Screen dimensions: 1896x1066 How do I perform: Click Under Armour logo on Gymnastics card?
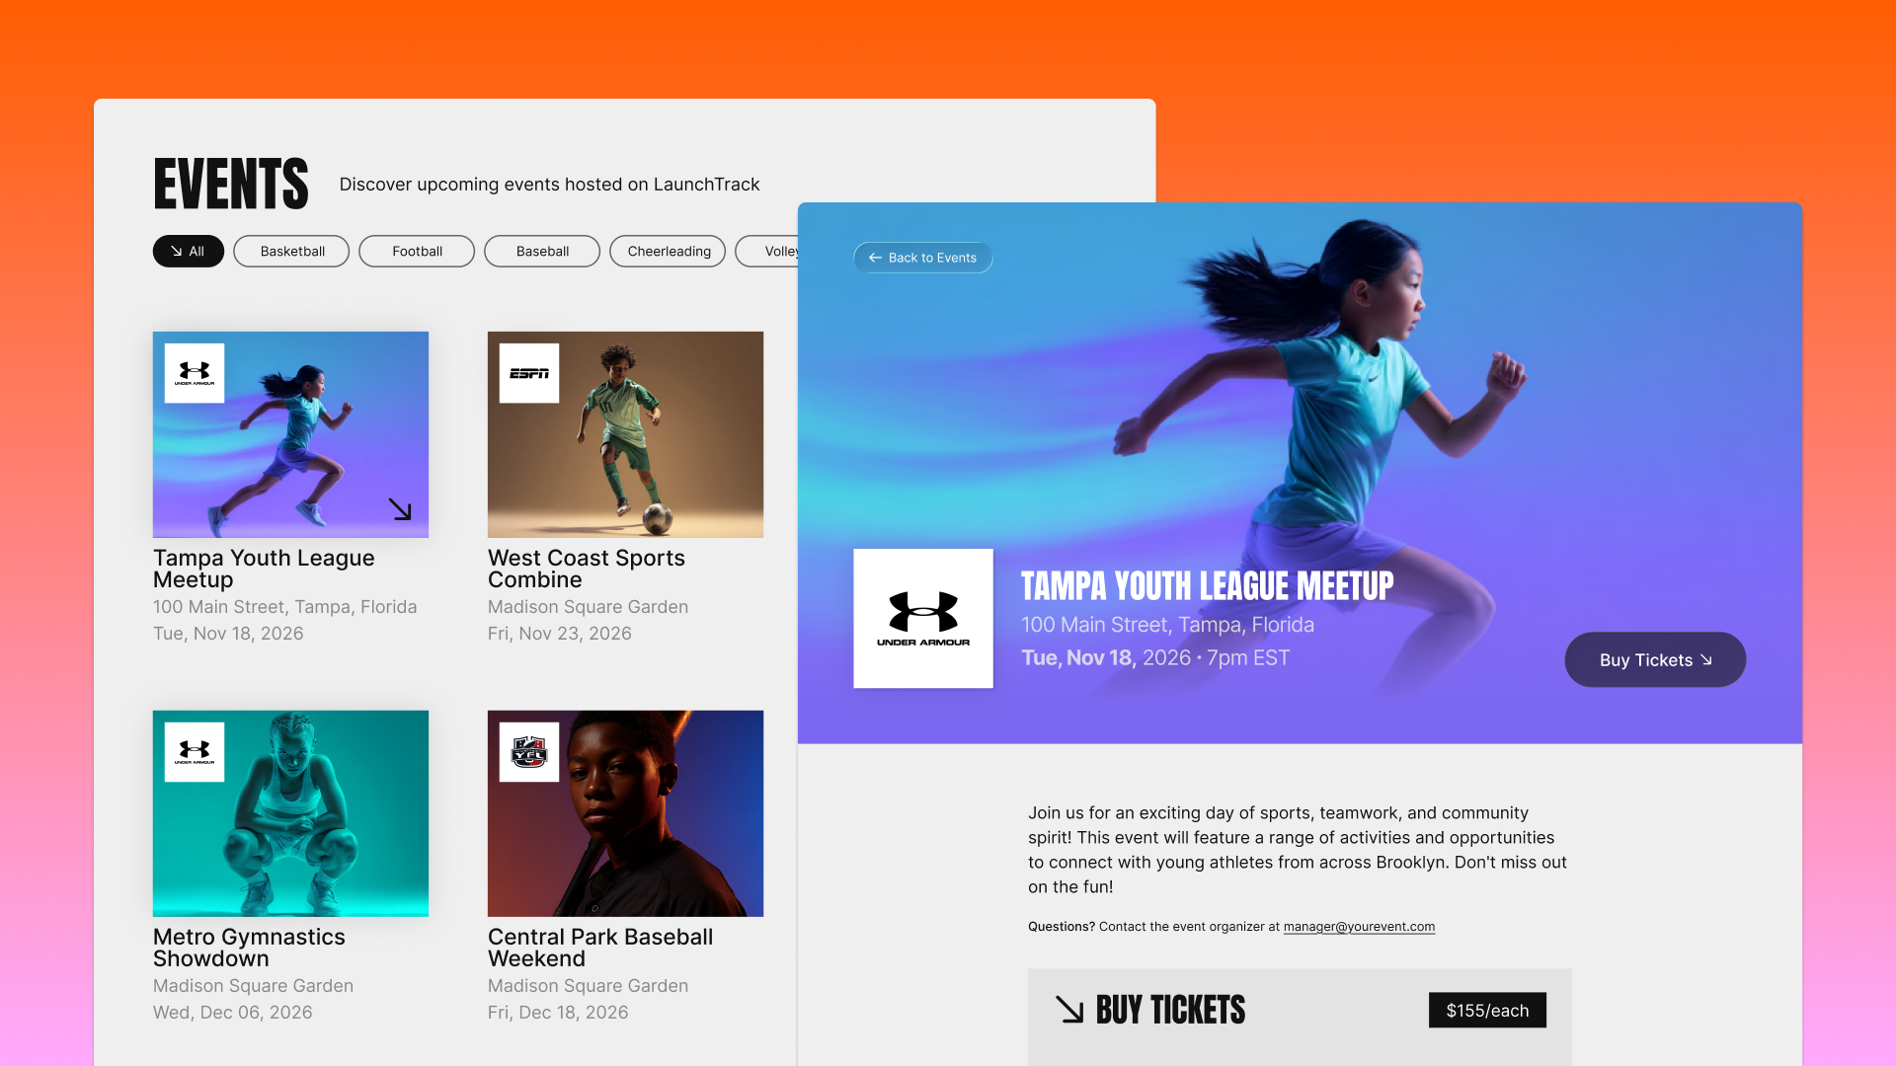195,752
